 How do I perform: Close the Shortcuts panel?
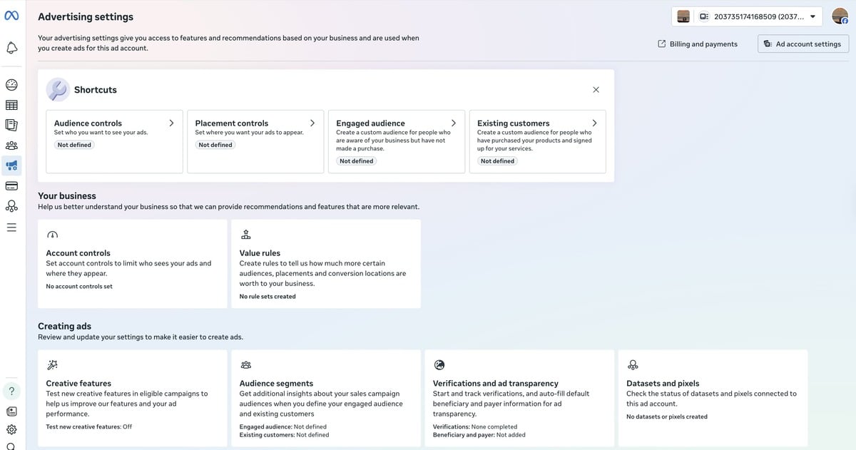click(x=596, y=90)
